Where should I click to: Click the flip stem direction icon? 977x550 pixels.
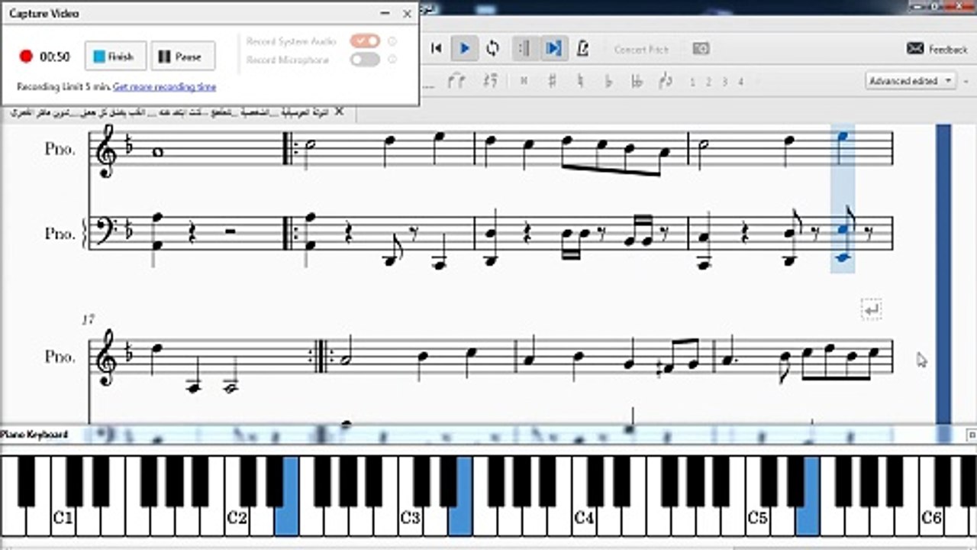click(665, 80)
